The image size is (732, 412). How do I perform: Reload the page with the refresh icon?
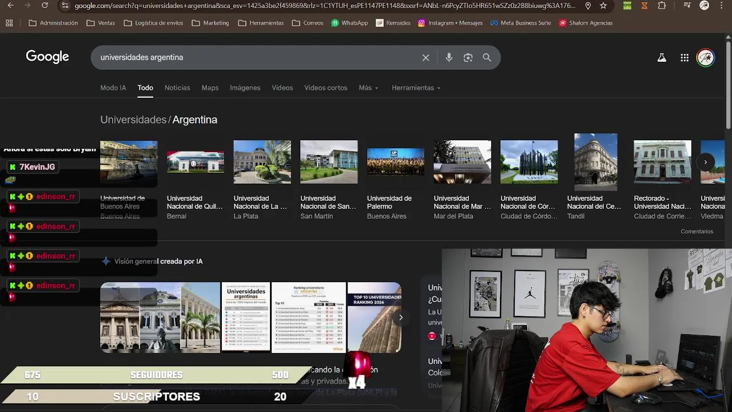coord(45,6)
